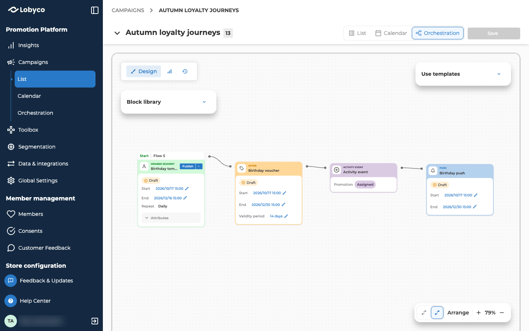The image size is (529, 331).
Task: Click the Birthday voucher block title
Action: pos(264,171)
